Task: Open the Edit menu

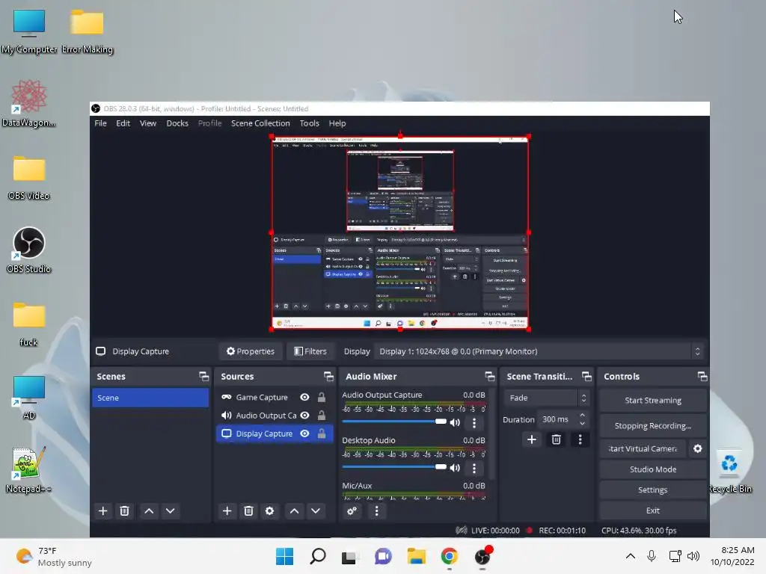Action: point(123,123)
